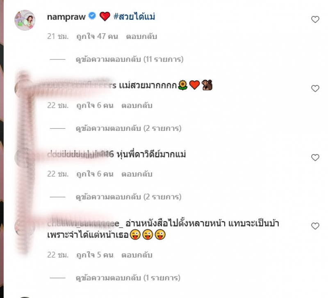328x298 pixels.
Task: Like the หุ่นพี่ดาวิดีย์มากแม่ comment heart
Action: coord(315,157)
